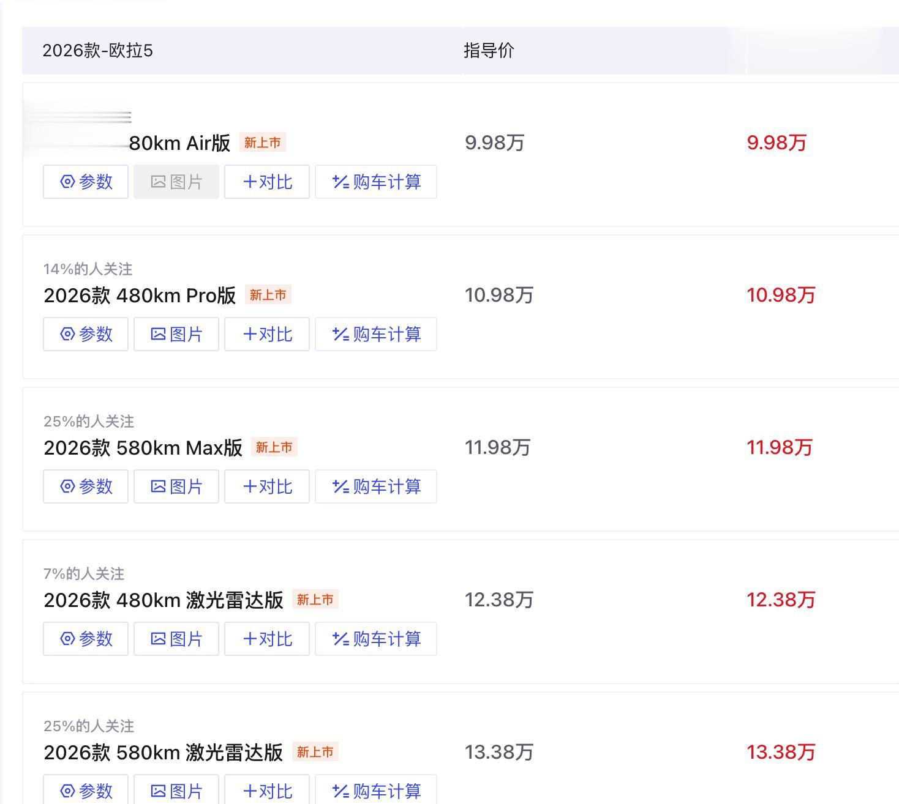899x804 pixels.
Task: Open 图片 for 480km 激光雷达版
Action: coord(176,639)
